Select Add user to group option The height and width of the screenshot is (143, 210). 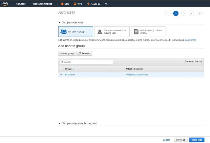pos(75,31)
